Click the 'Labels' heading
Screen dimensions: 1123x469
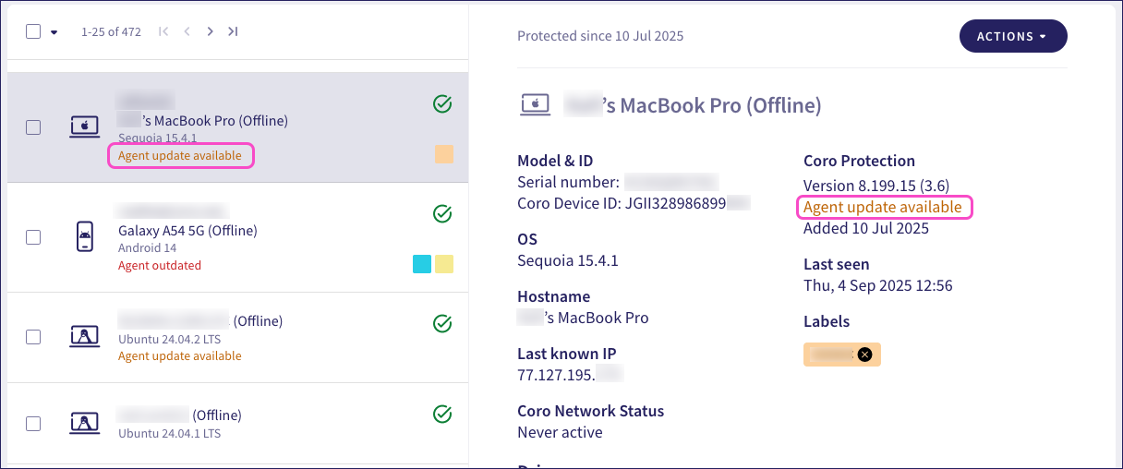827,321
